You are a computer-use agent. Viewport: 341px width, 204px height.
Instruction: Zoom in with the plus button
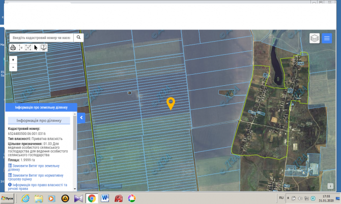click(x=13, y=60)
